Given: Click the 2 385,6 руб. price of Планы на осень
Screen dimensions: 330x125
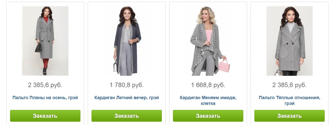Looking at the screenshot, I should tap(45, 85).
